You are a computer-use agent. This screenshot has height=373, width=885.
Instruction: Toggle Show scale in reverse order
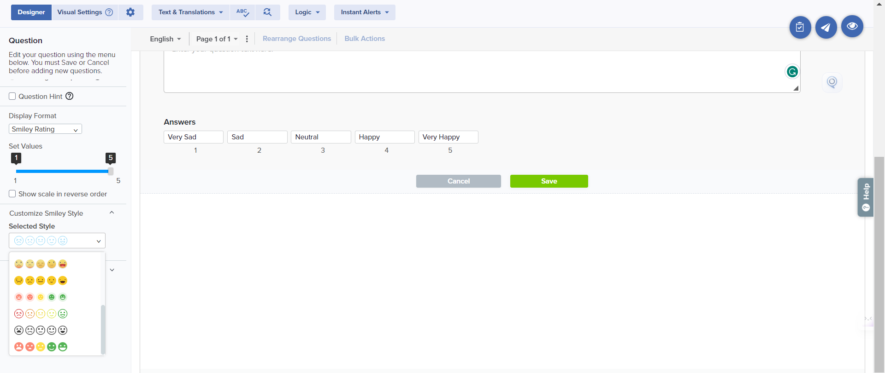point(12,194)
